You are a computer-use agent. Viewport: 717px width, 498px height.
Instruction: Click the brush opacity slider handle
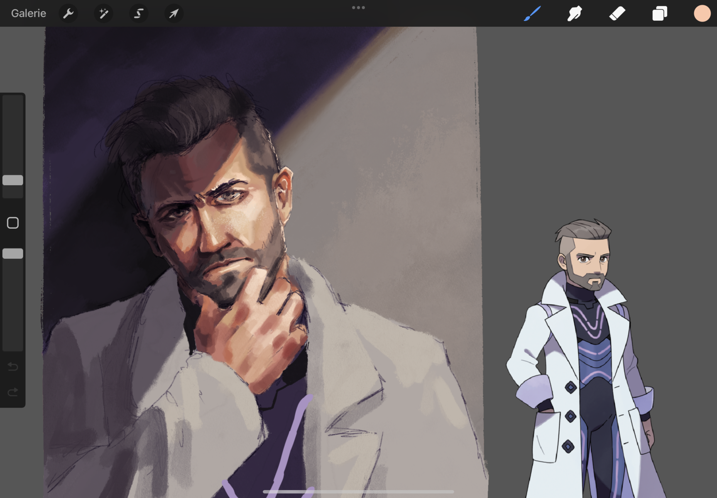pyautogui.click(x=13, y=254)
